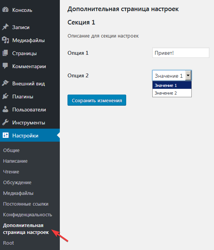
Task: Click the Инструменты wrench icon
Action: [x=5, y=122]
